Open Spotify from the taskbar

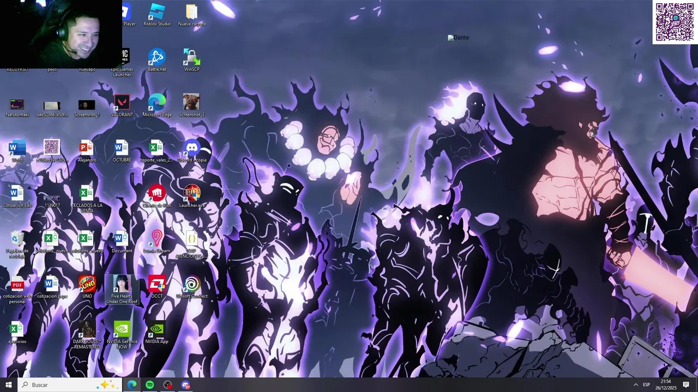point(150,385)
